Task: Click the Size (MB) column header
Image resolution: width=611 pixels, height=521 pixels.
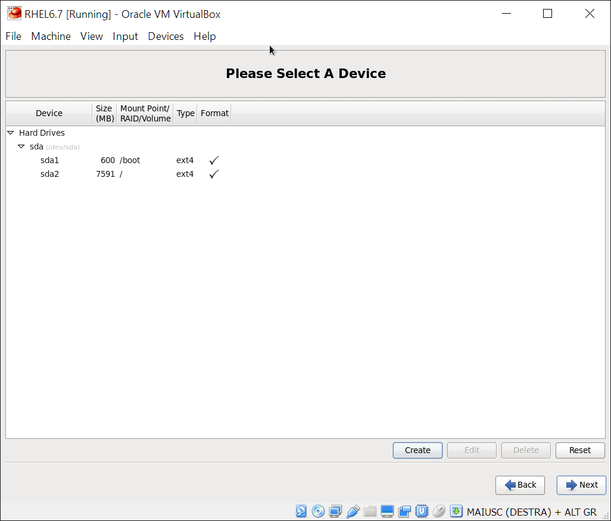Action: coord(104,113)
